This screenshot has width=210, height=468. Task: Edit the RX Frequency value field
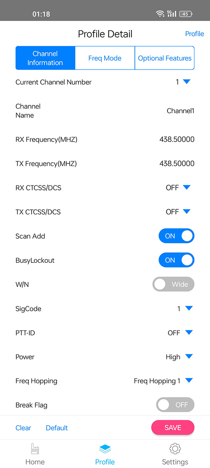(x=177, y=139)
